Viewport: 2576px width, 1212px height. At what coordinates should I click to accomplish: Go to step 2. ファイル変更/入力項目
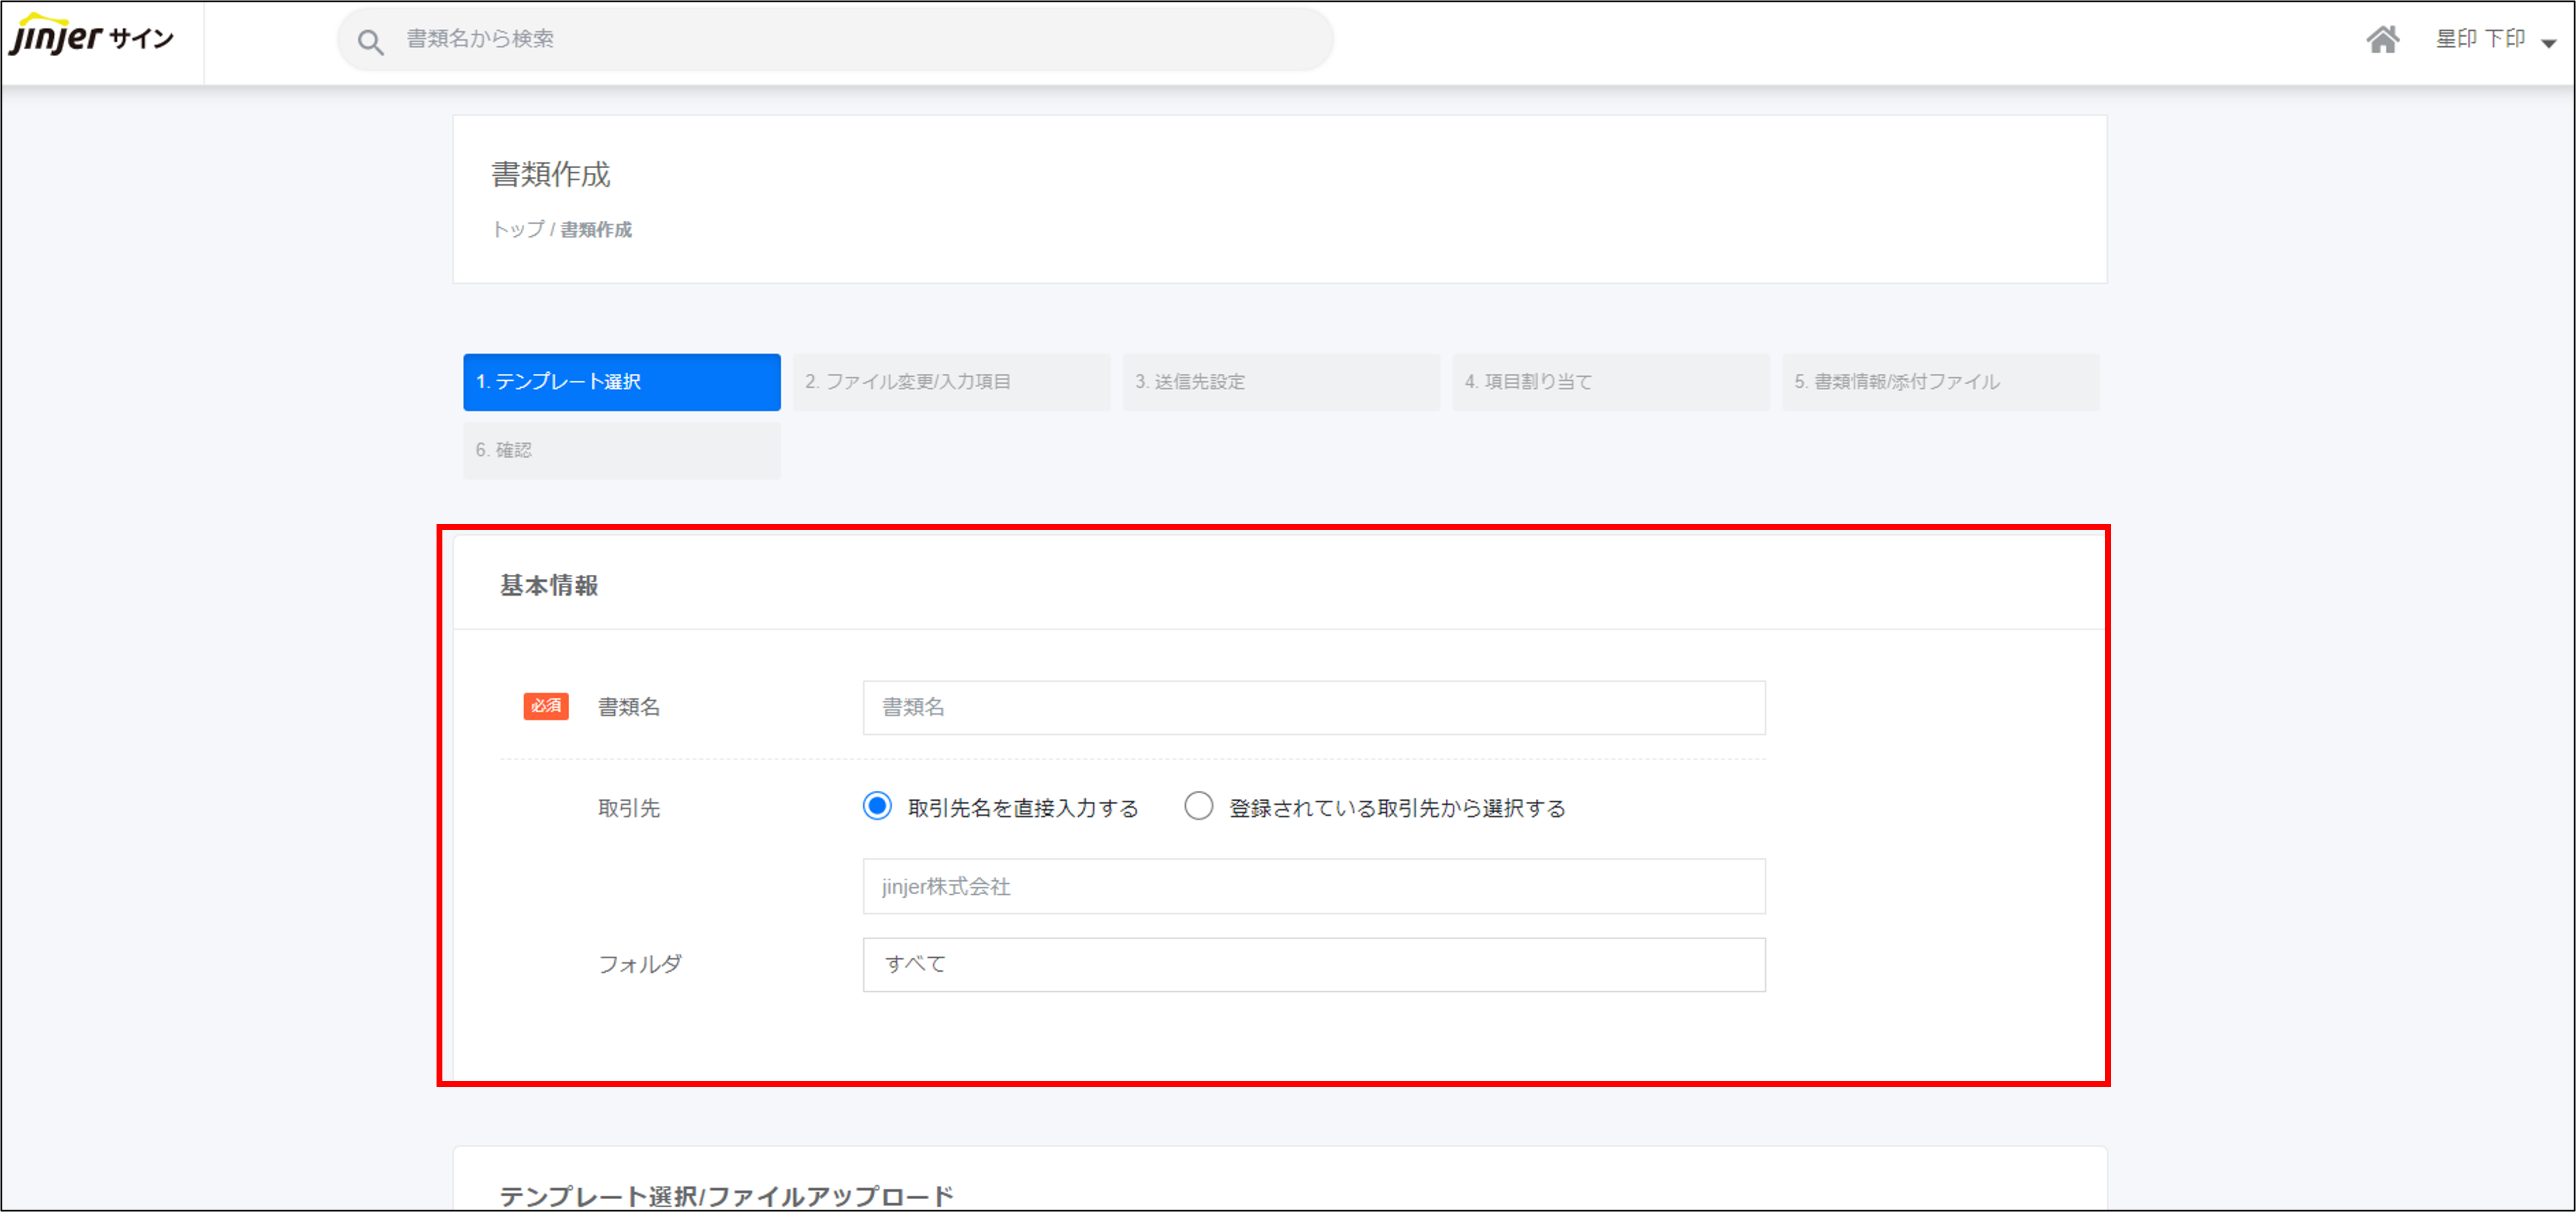pyautogui.click(x=950, y=381)
